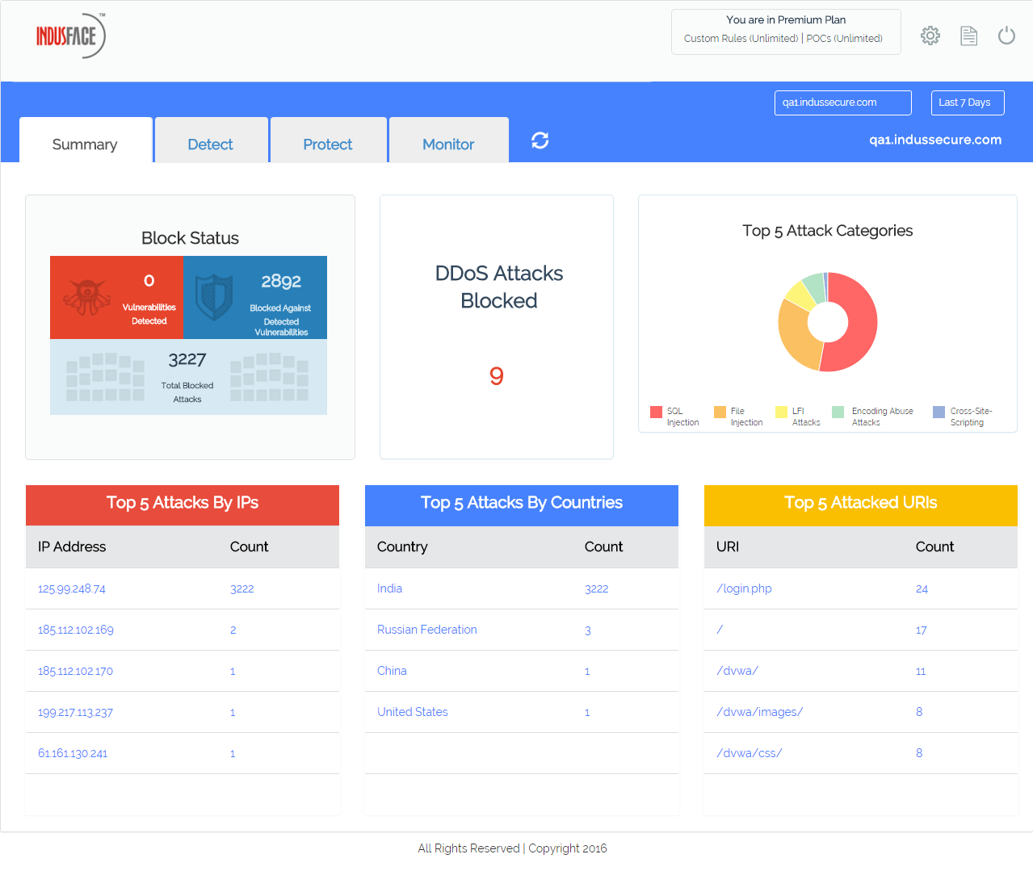1033x871 pixels.
Task: Click the United States link
Action: coord(413,712)
